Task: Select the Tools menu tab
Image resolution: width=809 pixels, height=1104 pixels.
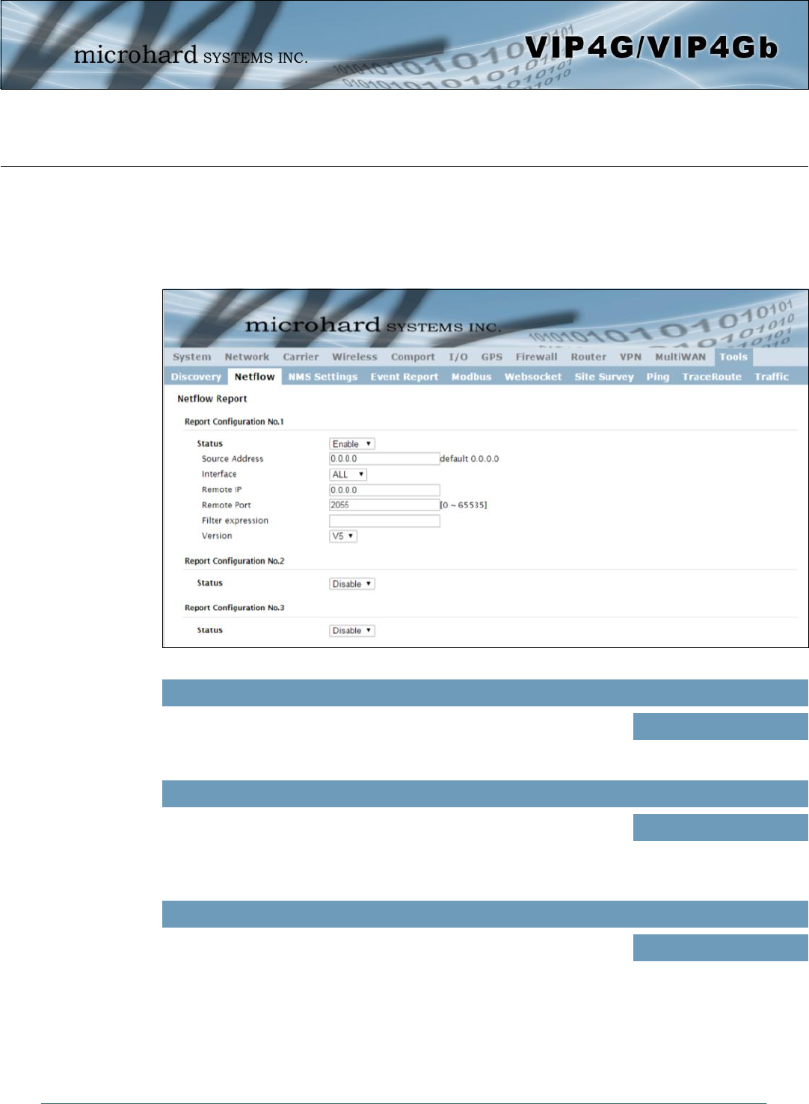Action: 733,357
